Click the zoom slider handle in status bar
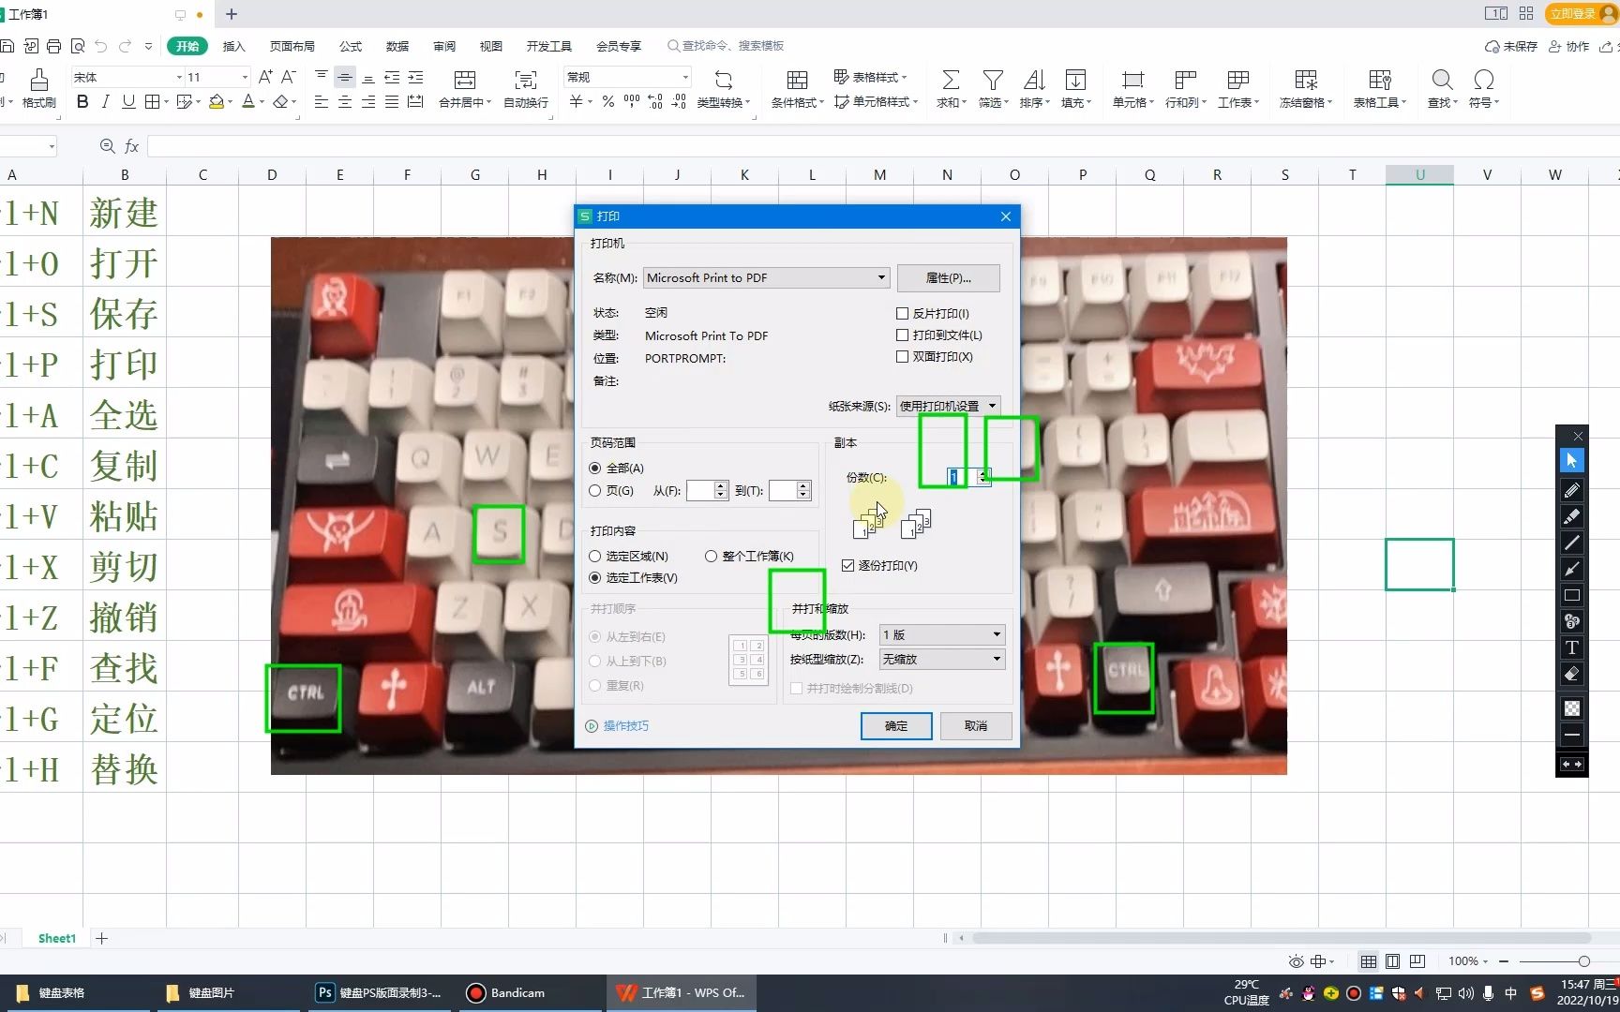Viewport: 1620px width, 1012px height. click(x=1583, y=961)
